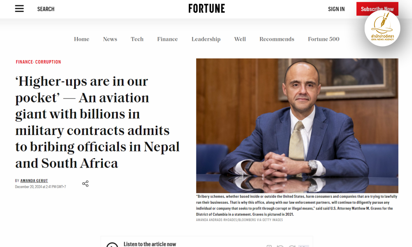Viewport: 412px width, 247px height.
Task: Play the article audio
Action: pyautogui.click(x=112, y=246)
